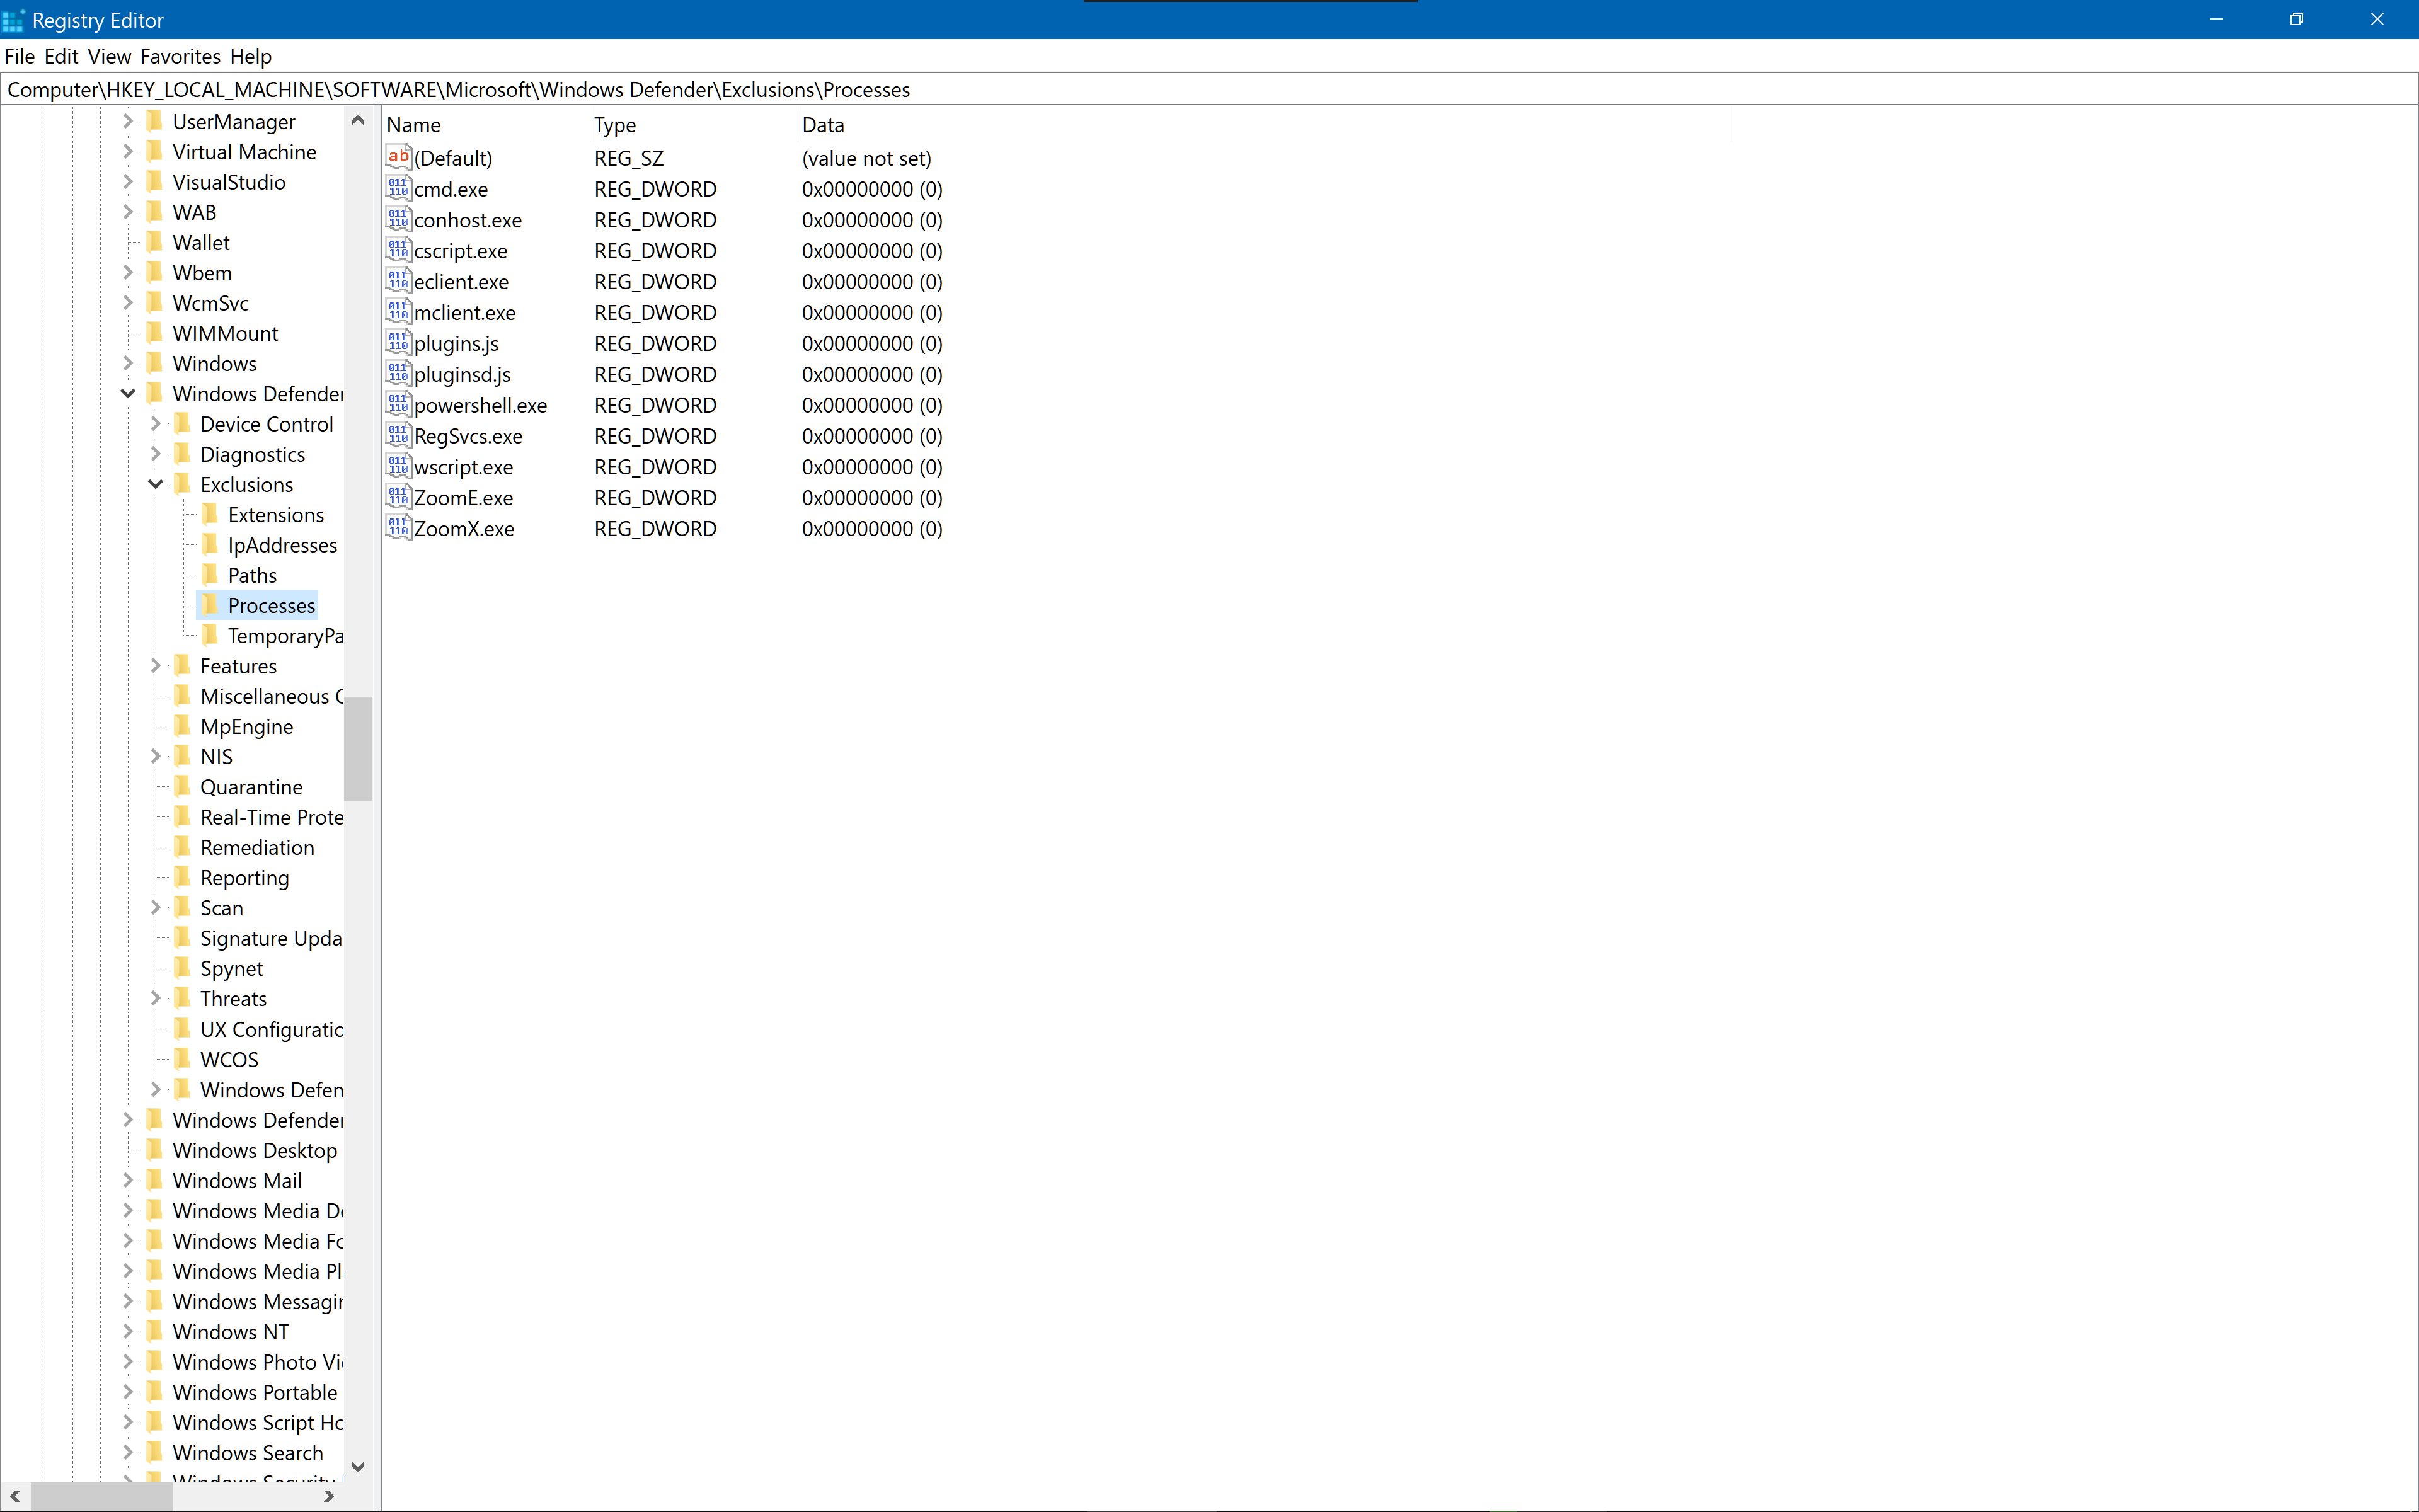Expand the Windows NT key
The width and height of the screenshot is (2419, 1512).
[128, 1331]
